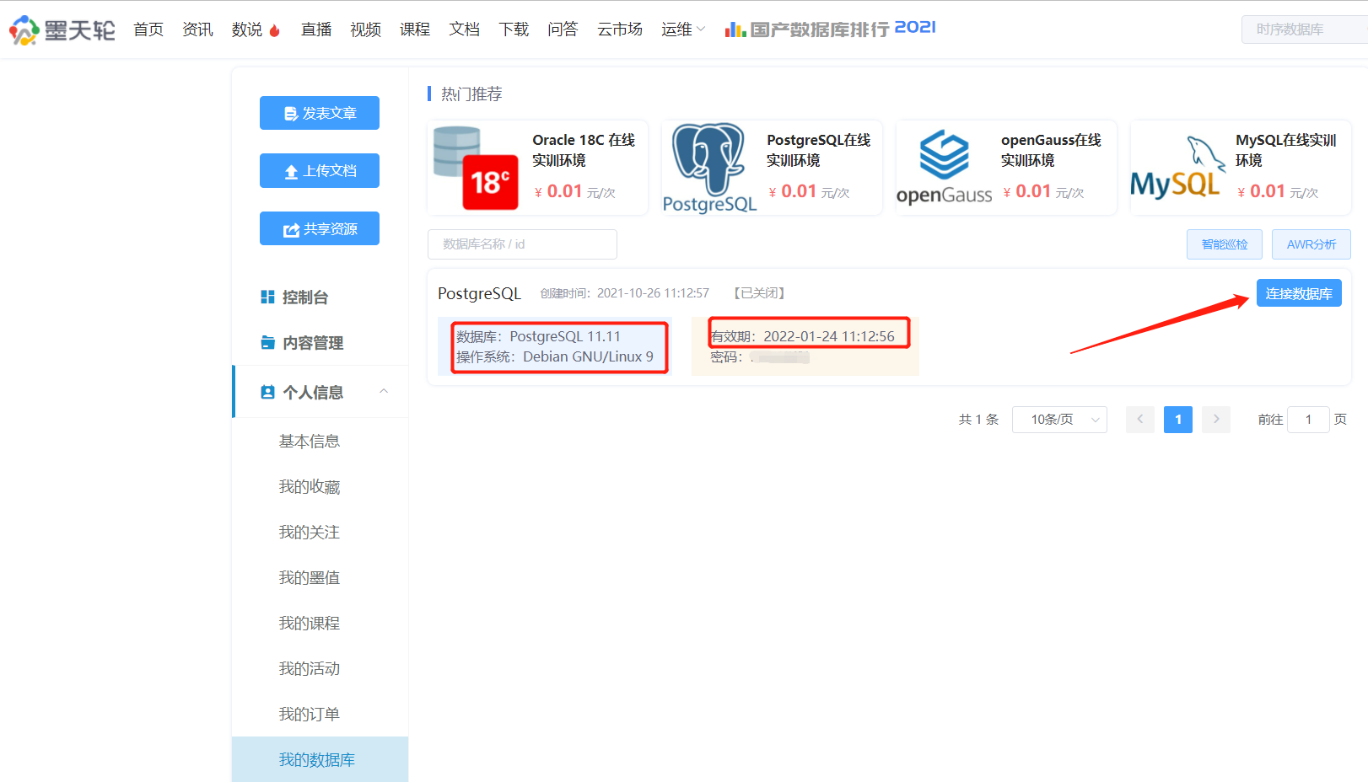
Task: Open 问答 in the top navigation
Action: (x=563, y=29)
